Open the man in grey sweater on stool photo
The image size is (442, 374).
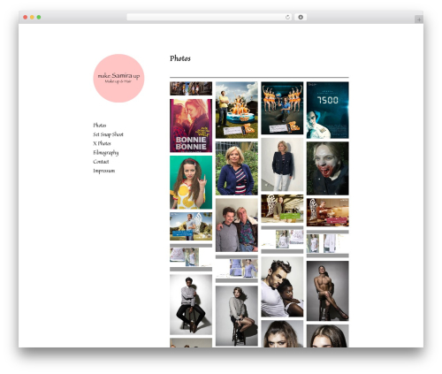pyautogui.click(x=191, y=305)
